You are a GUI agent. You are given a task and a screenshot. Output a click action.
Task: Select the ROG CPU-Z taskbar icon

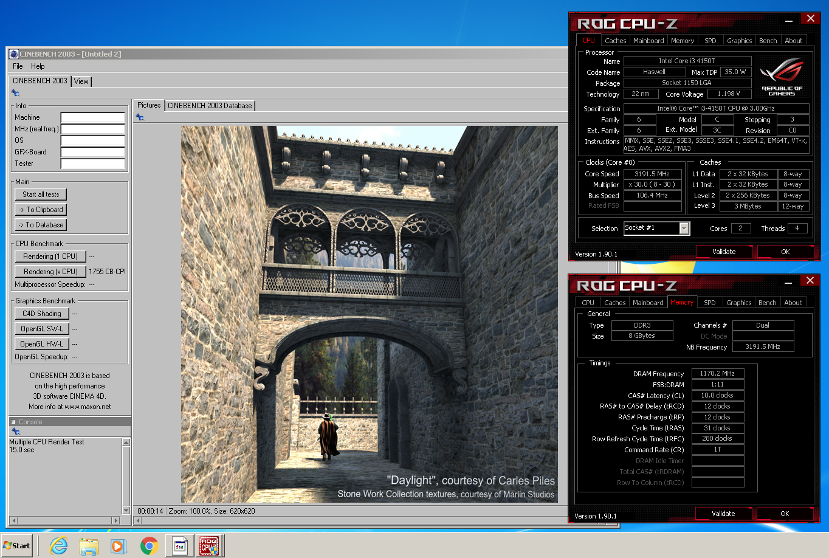pyautogui.click(x=210, y=546)
